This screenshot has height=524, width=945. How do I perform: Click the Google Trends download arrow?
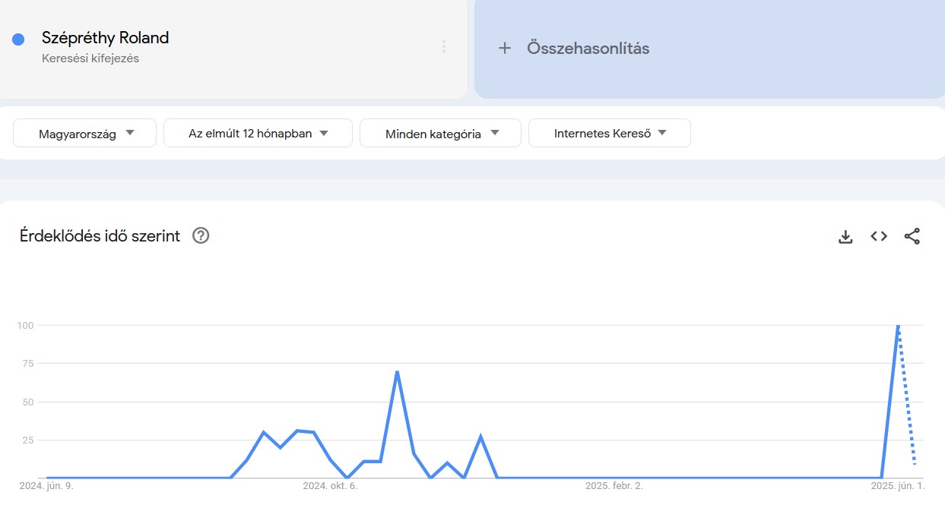[845, 236]
